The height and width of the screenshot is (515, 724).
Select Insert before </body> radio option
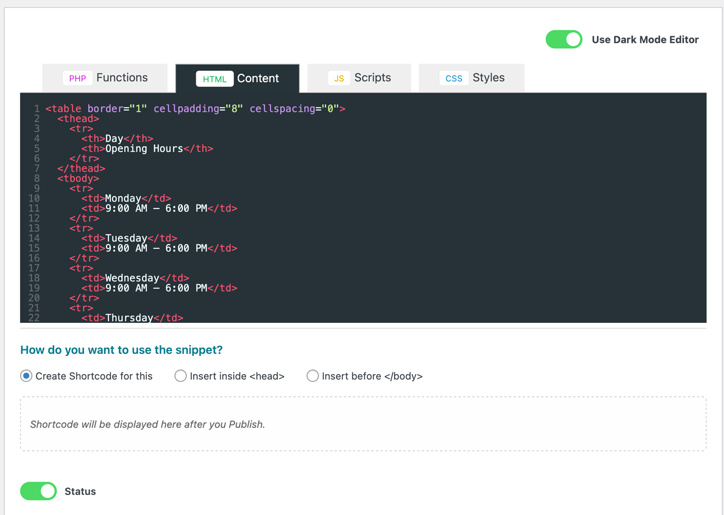[x=312, y=376]
